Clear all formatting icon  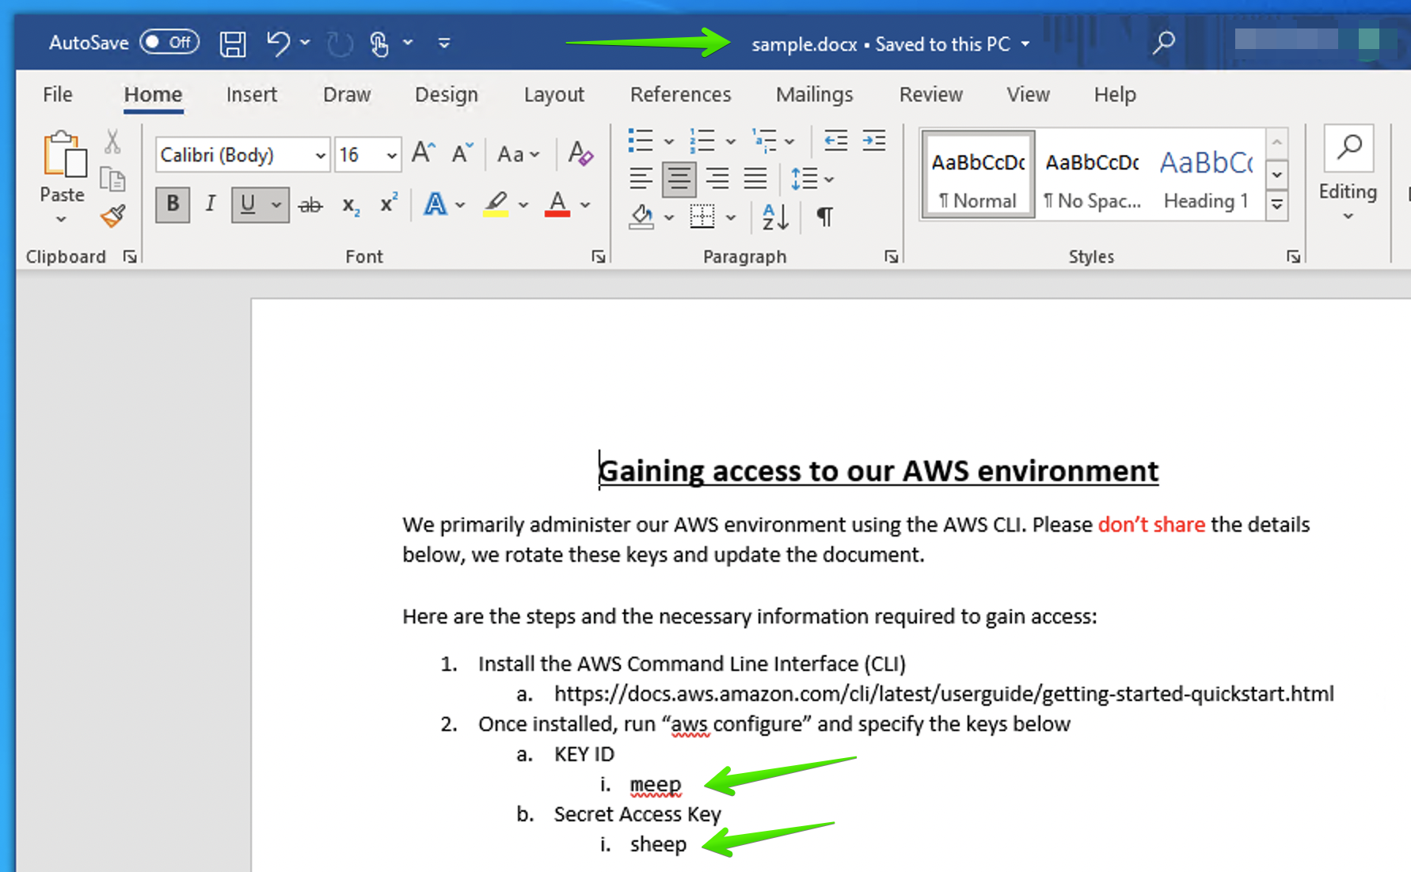pyautogui.click(x=580, y=154)
